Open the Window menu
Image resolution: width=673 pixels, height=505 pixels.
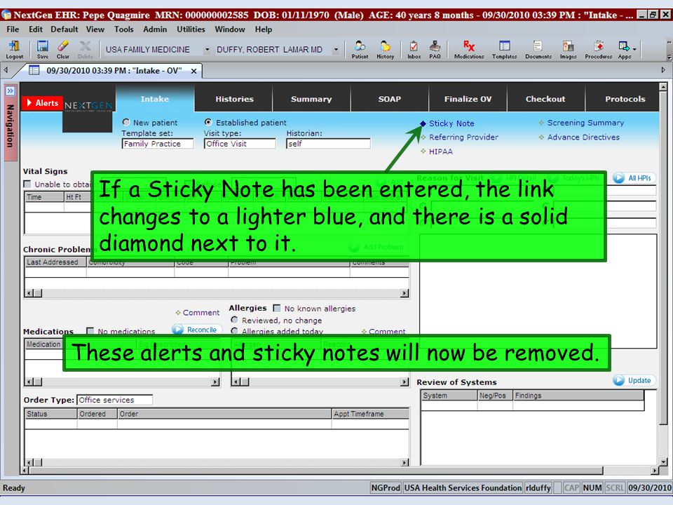230,29
